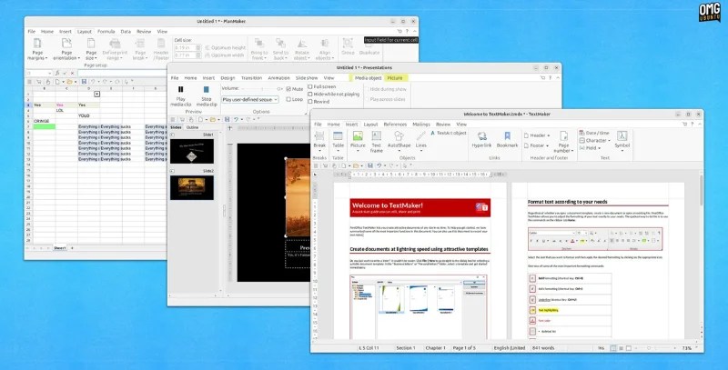
Task: Switch to Outline tab in Presentations sidebar
Action: (x=193, y=127)
